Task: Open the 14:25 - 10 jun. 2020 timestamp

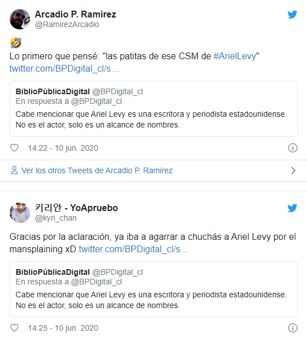Action: coord(63,328)
